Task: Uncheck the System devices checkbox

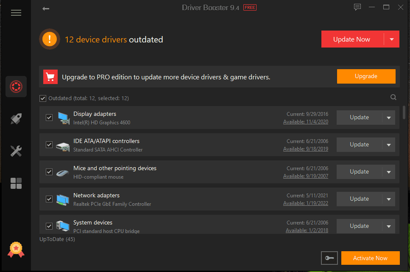Action: coord(49,226)
